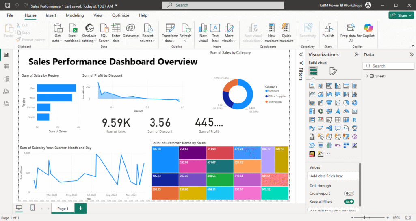Turn off the Keep all filters toggle

349,202
